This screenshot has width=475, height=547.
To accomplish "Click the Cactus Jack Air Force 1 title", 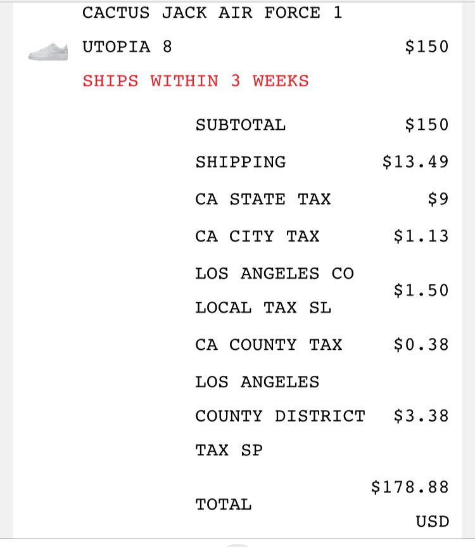I will click(x=212, y=13).
